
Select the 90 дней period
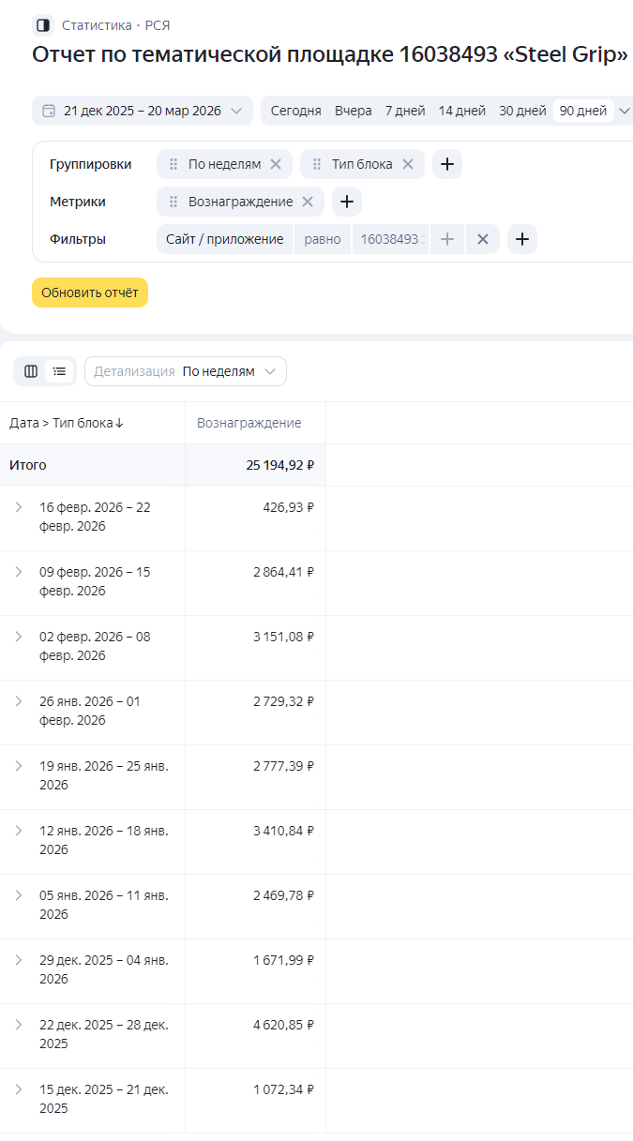[583, 111]
